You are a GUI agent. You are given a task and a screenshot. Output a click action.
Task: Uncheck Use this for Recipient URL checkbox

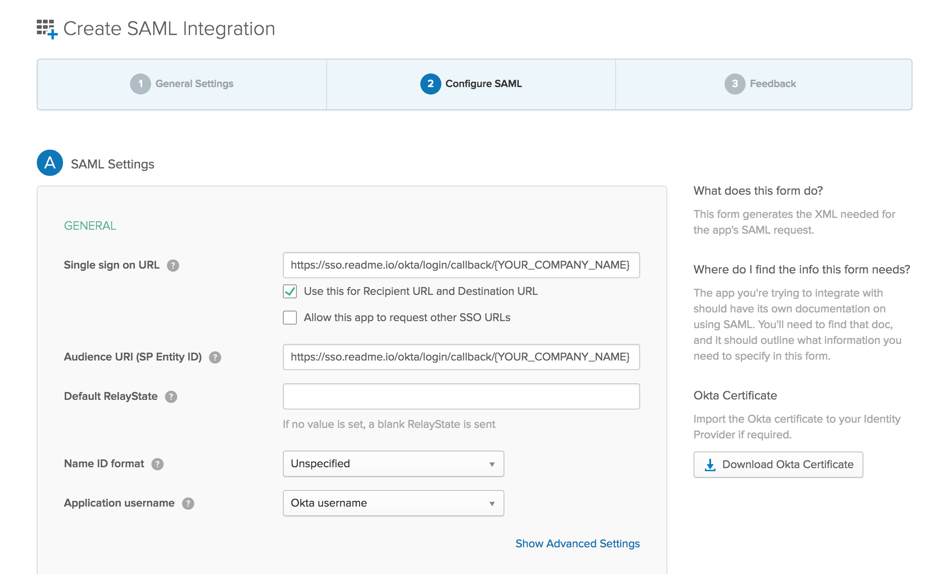(290, 291)
